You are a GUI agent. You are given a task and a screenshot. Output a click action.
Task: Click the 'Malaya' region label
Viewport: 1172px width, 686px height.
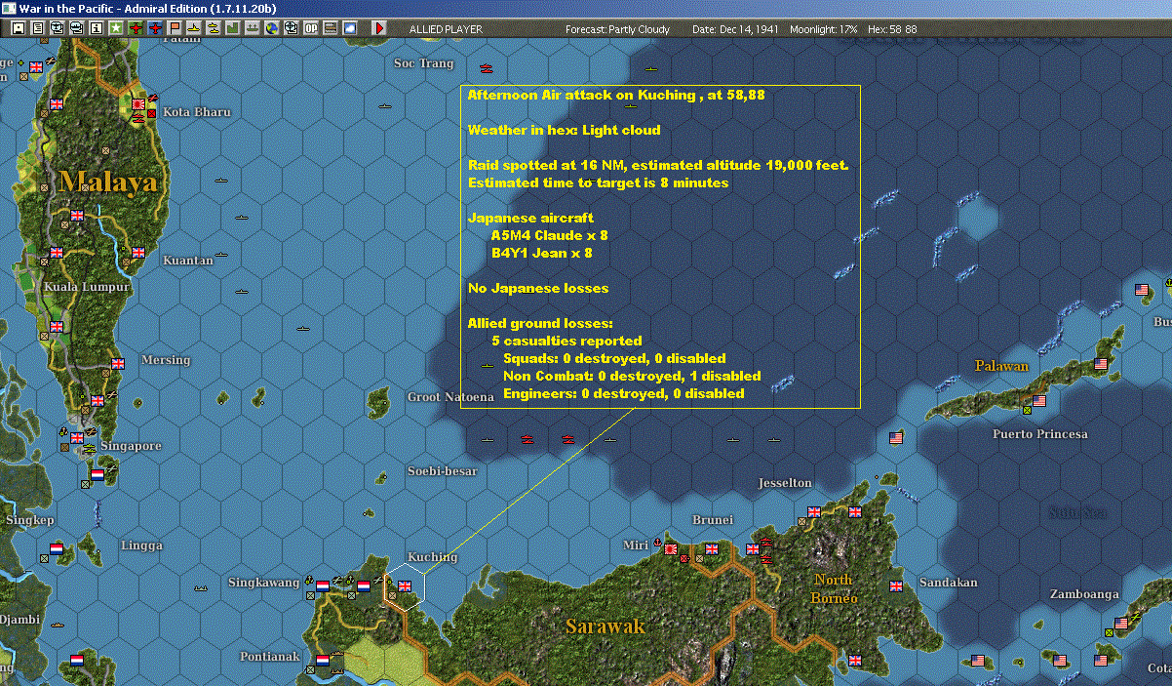tap(107, 182)
